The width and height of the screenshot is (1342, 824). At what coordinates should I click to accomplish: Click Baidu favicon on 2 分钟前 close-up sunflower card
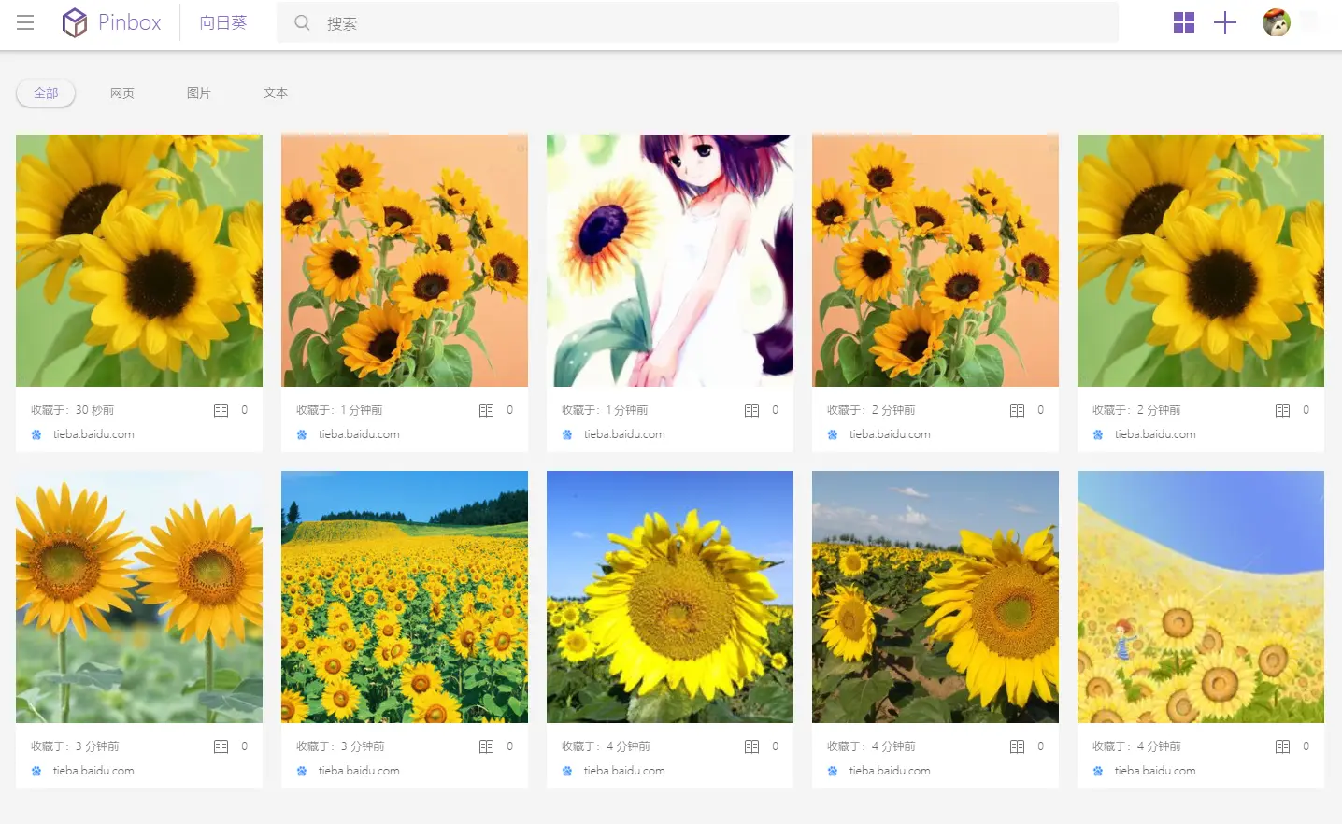pyautogui.click(x=1098, y=434)
